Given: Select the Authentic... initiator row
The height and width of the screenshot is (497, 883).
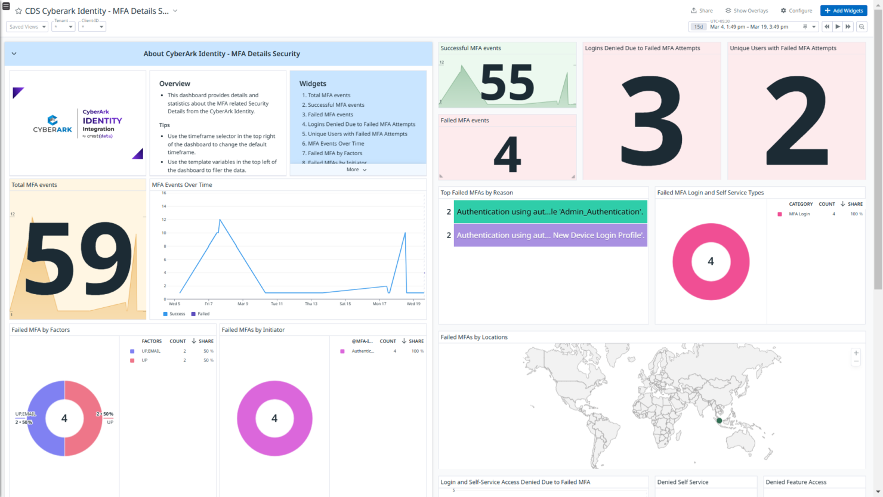Looking at the screenshot, I should [x=382, y=351].
